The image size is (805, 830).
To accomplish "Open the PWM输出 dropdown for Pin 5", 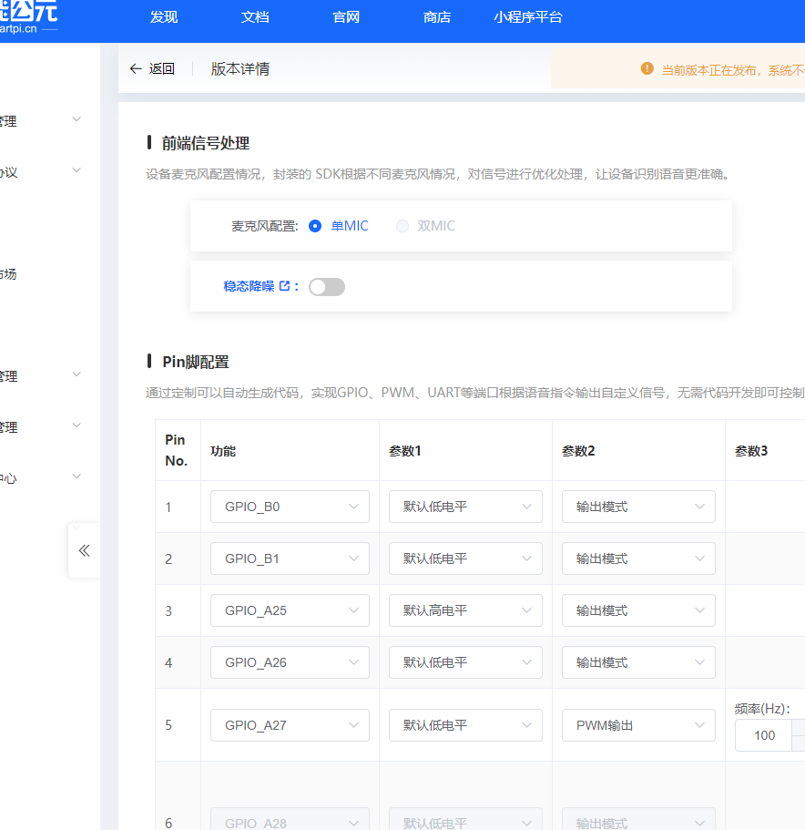I will 638,725.
